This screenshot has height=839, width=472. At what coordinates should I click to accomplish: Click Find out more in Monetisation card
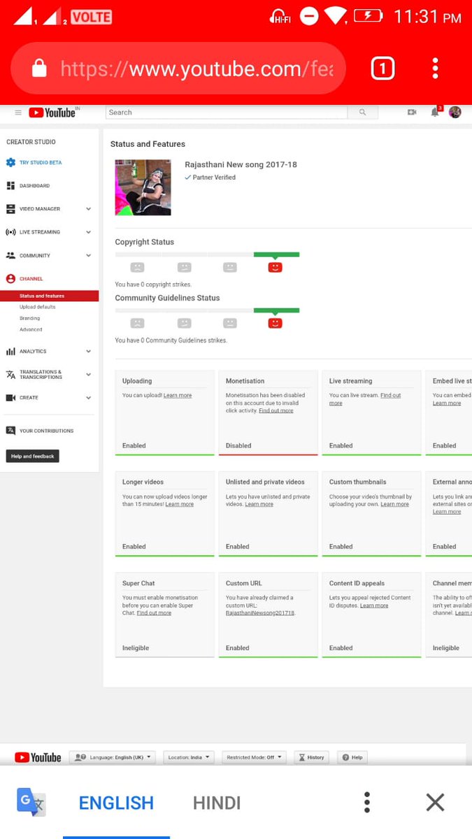(276, 411)
